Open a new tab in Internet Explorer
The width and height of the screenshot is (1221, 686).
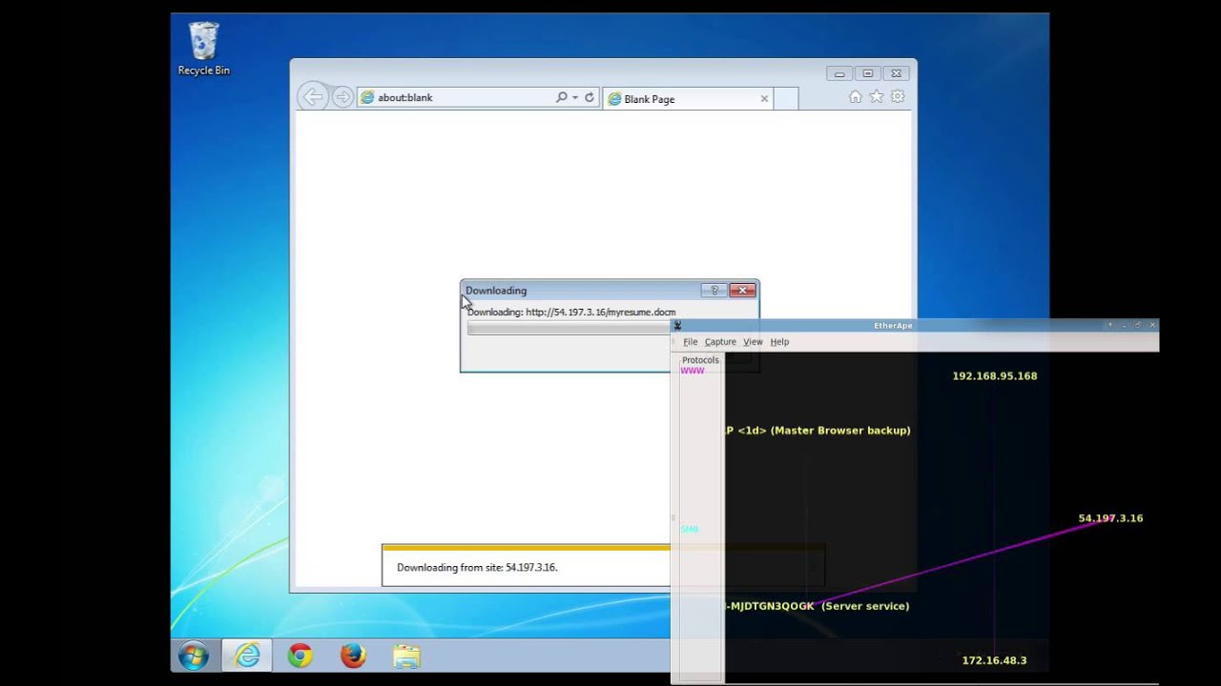[x=785, y=98]
